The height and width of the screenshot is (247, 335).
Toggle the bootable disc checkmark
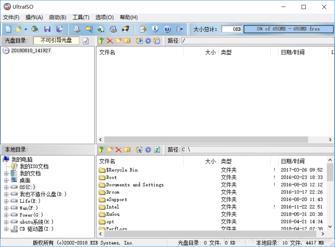tap(85, 41)
